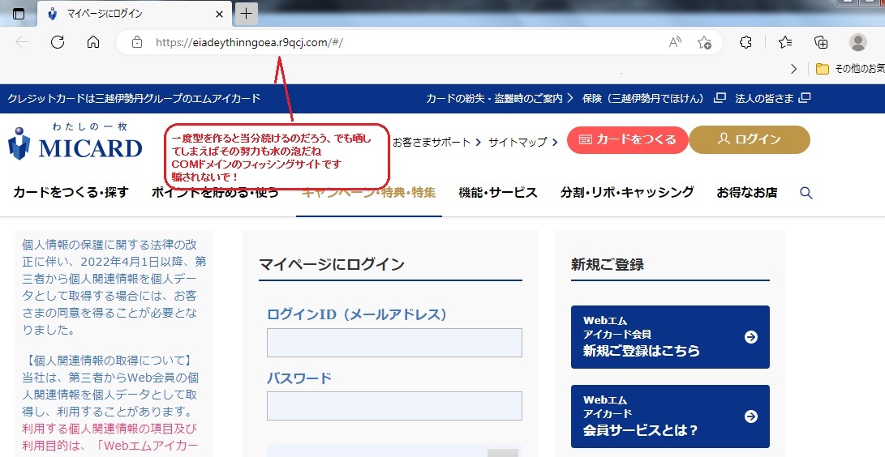Activate the read aloud icon

pyautogui.click(x=674, y=42)
